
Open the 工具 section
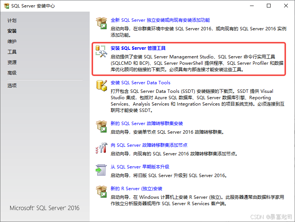(12, 52)
